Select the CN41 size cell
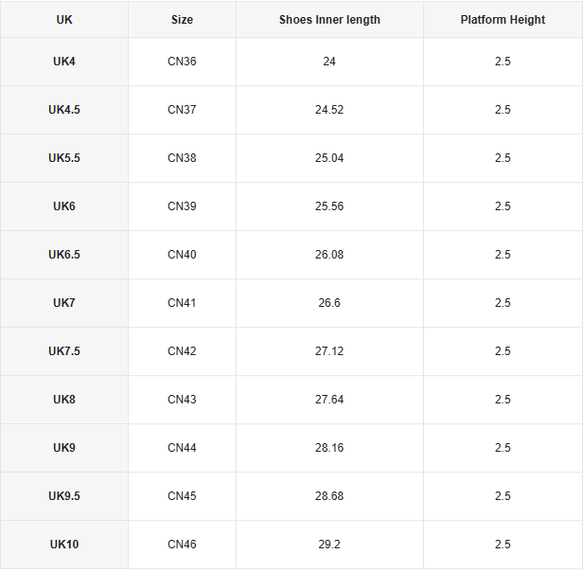584x572 pixels. coord(182,303)
